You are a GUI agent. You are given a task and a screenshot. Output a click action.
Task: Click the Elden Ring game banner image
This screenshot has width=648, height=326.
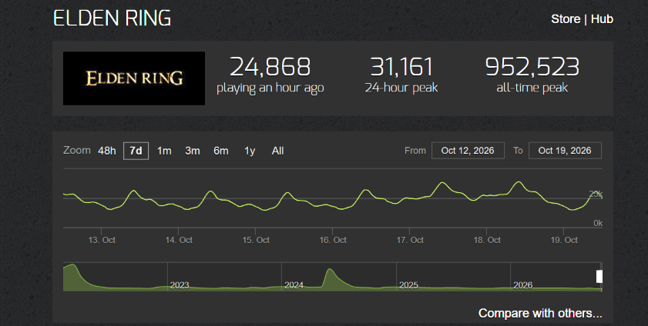[x=134, y=78]
